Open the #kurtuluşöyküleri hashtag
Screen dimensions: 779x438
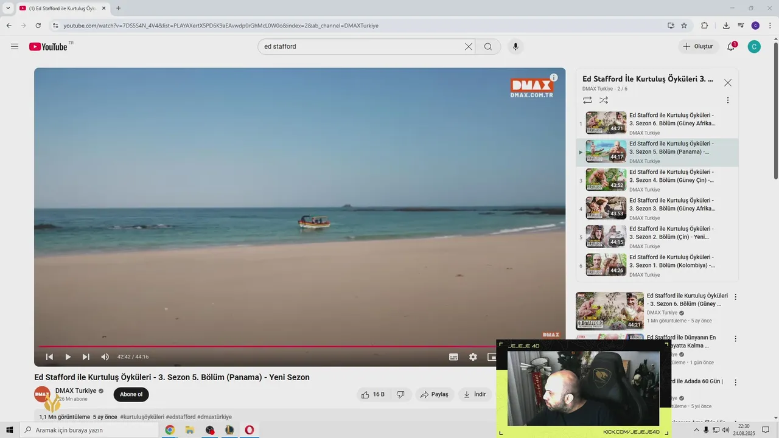[142, 417]
